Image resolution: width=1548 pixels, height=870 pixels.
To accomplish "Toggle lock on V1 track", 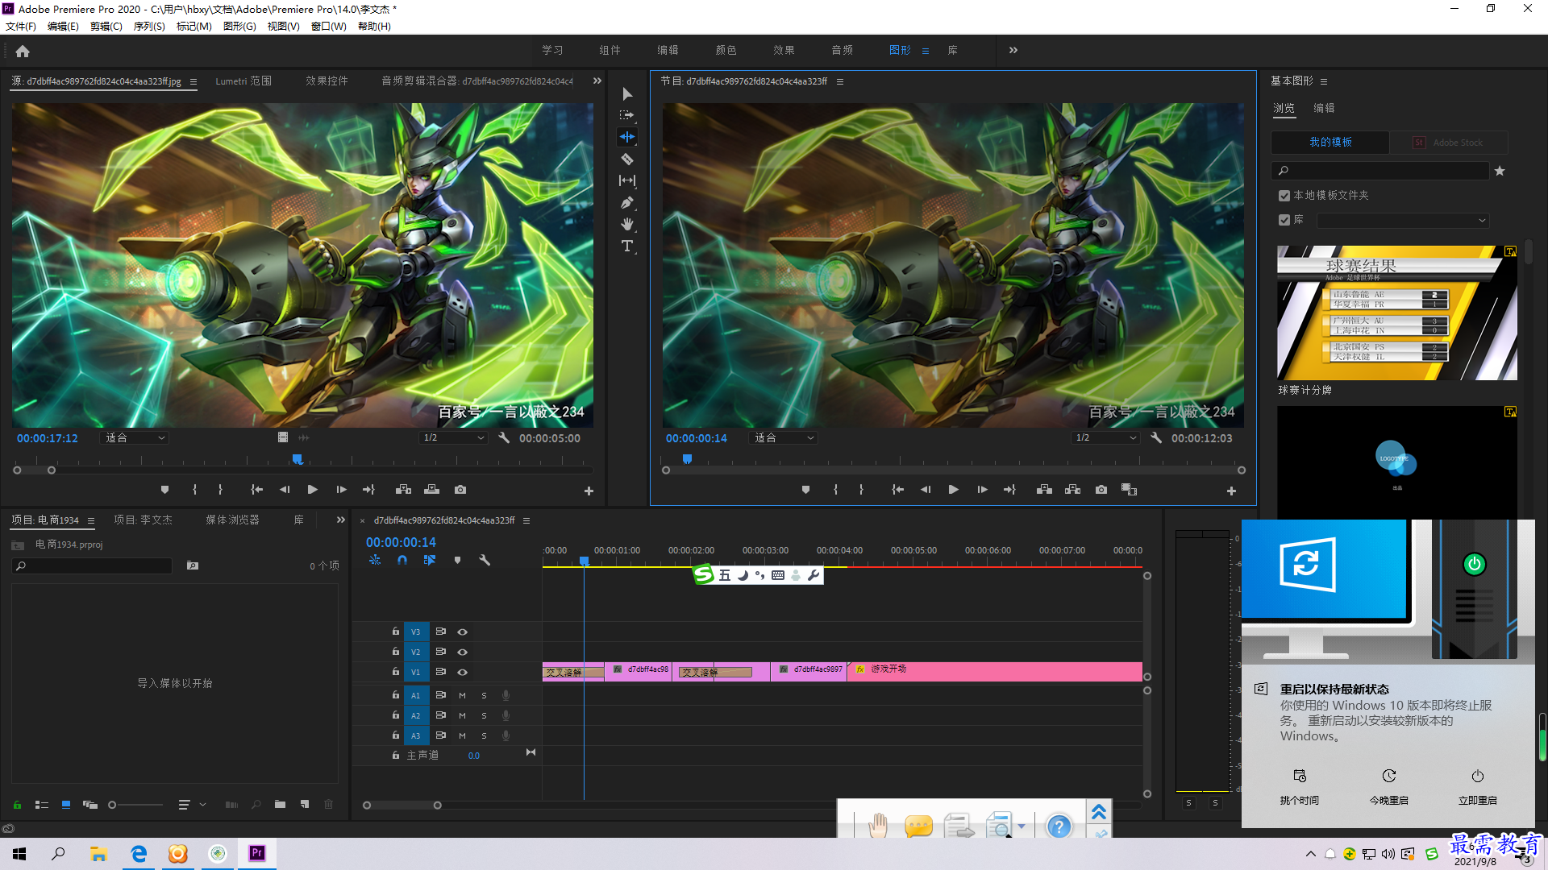I will coord(396,671).
